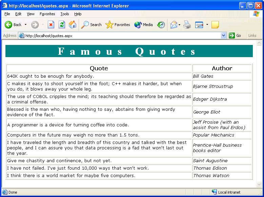Image resolution: width=264 pixels, height=197 pixels.
Task: Click the 'five computers' world market quote
Action: coord(71,175)
